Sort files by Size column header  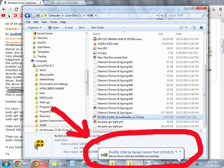coord(161,34)
